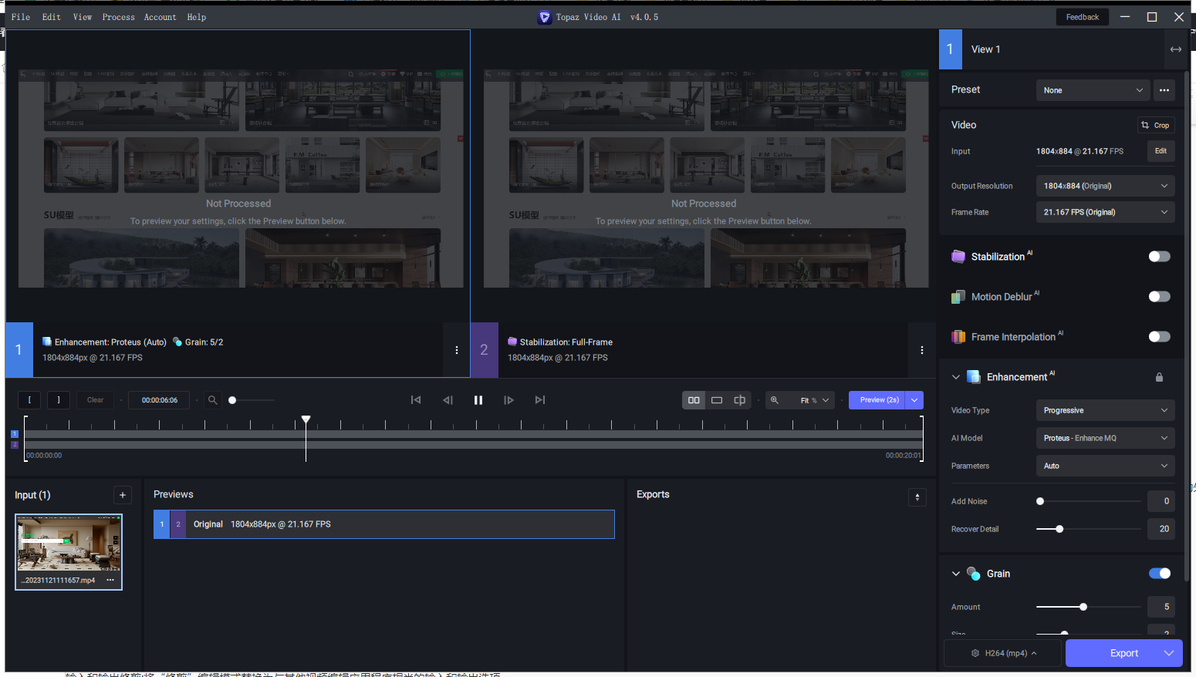
Task: Step forward one frame
Action: coord(508,399)
